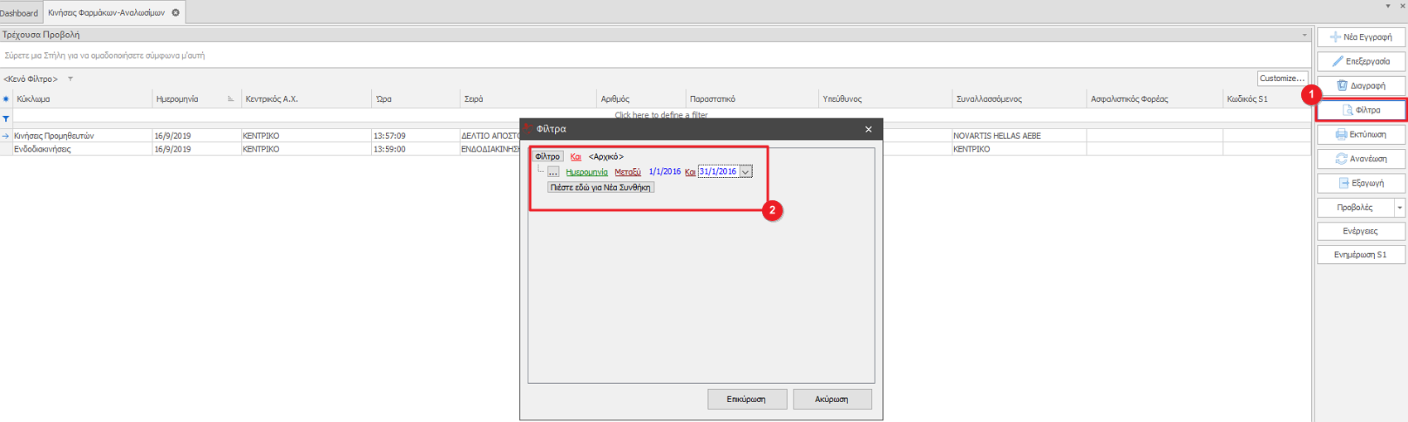Click Επικύρωση to confirm the filter

pos(745,399)
